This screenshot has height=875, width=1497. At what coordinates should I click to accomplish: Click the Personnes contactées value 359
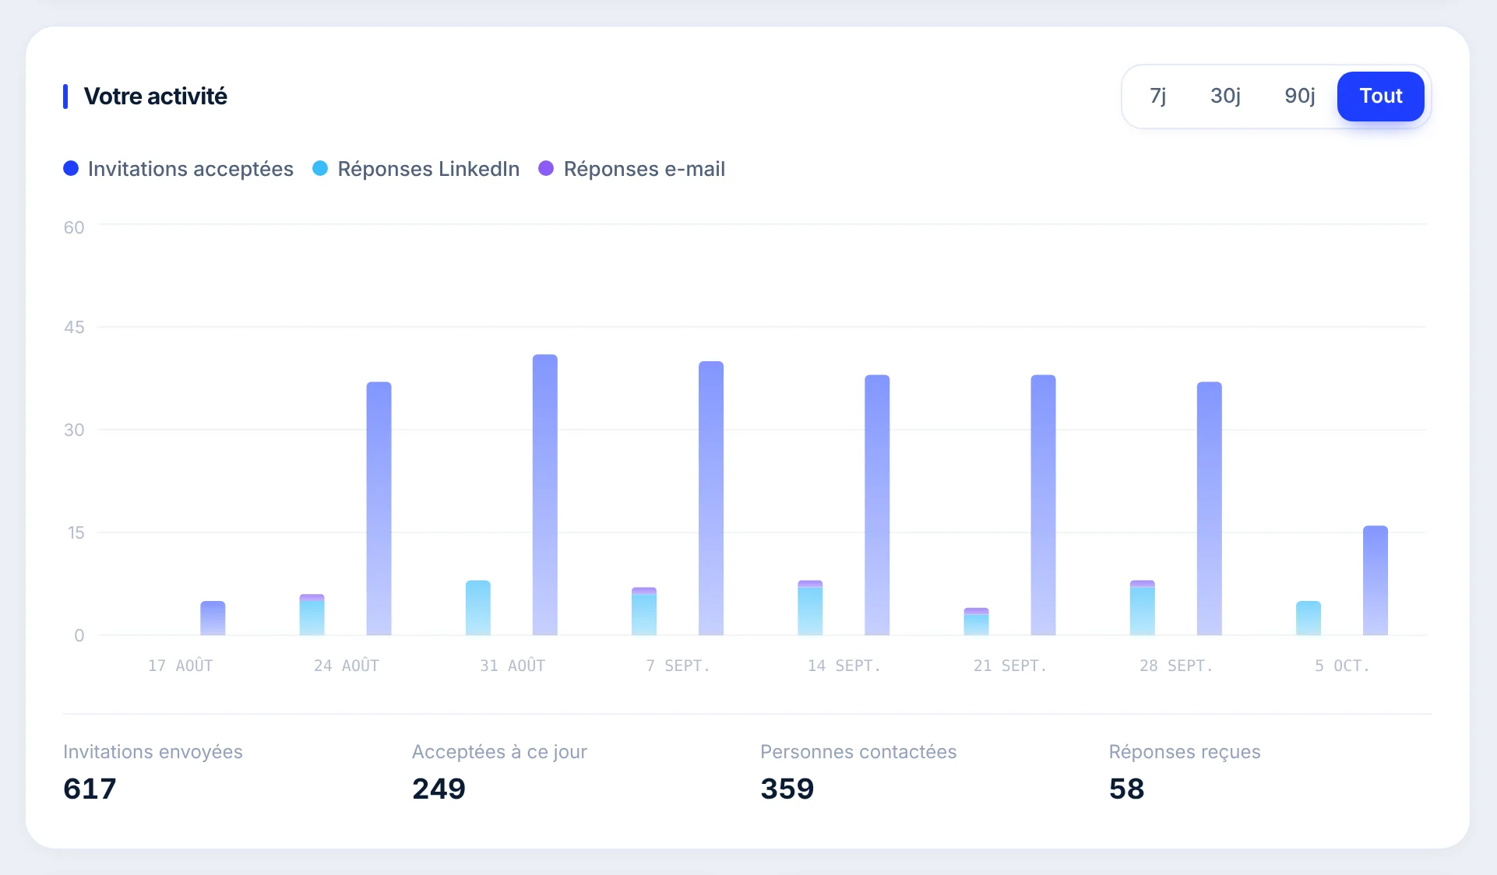pos(787,789)
